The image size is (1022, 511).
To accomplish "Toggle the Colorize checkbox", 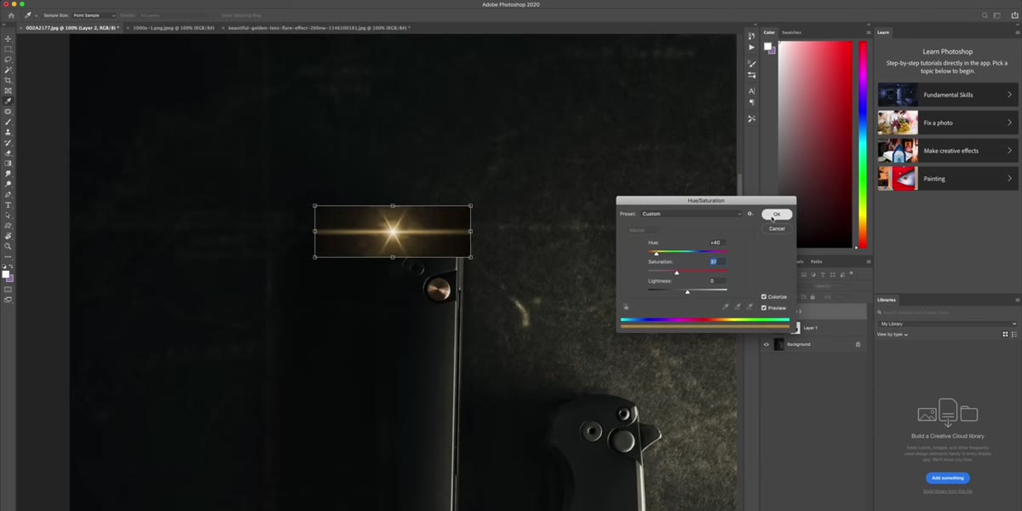I will 764,296.
